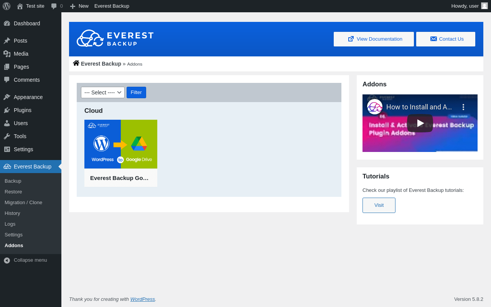Click the Media library icon
Screen dimensions: 491x307
[7, 54]
